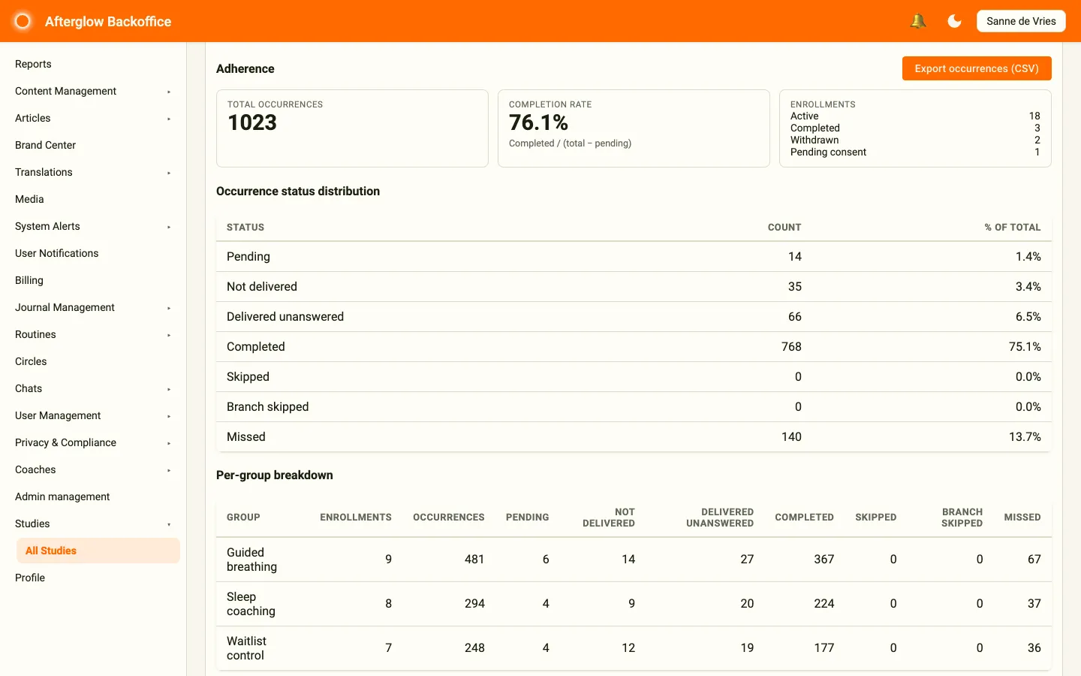This screenshot has width=1081, height=676.
Task: Export occurrences as CSV
Action: click(x=977, y=68)
